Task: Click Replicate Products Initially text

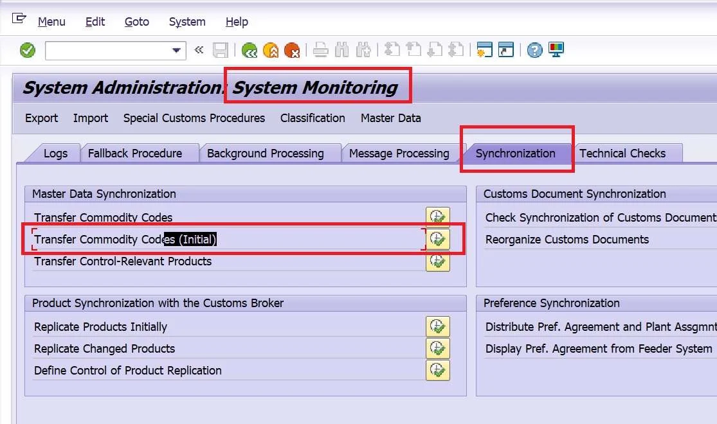Action: (x=100, y=327)
